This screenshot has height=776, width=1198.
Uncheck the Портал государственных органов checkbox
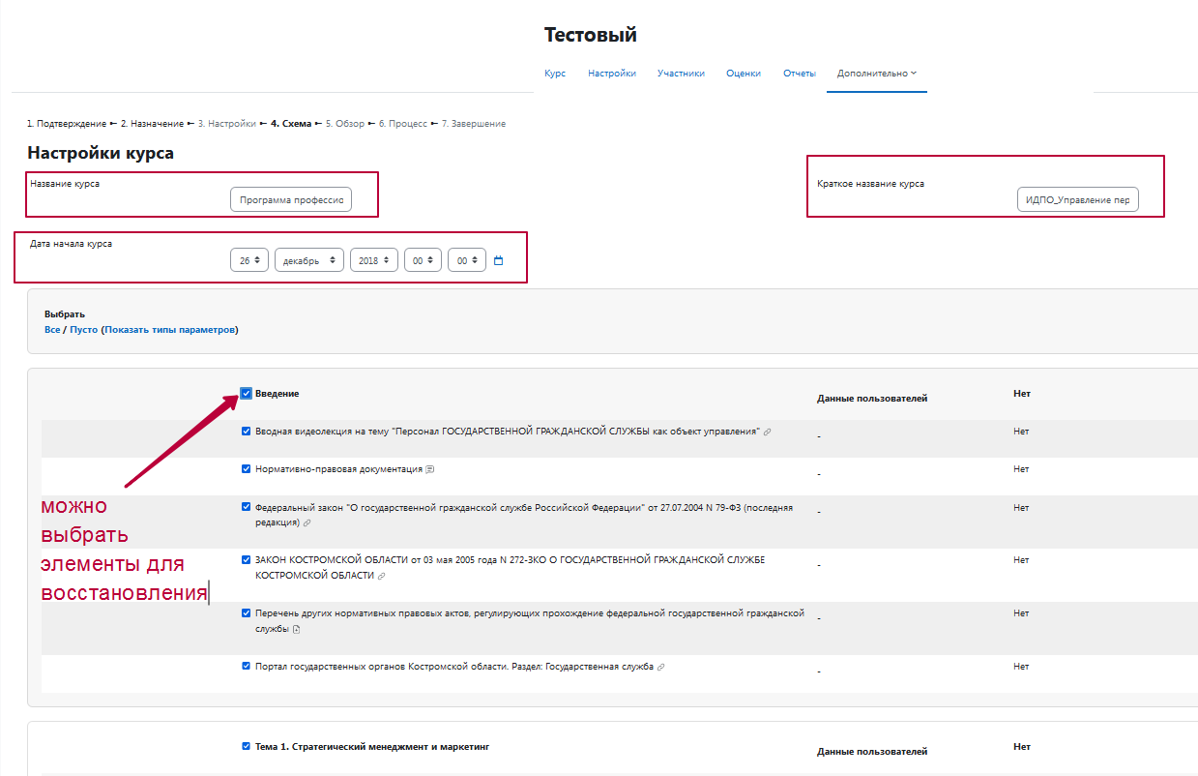point(247,666)
